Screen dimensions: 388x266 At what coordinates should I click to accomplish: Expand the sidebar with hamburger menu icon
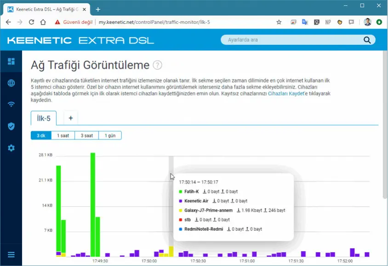click(x=11, y=255)
